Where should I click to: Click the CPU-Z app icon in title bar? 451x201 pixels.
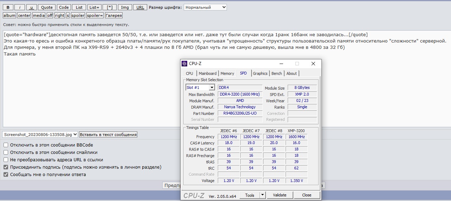pos(184,64)
